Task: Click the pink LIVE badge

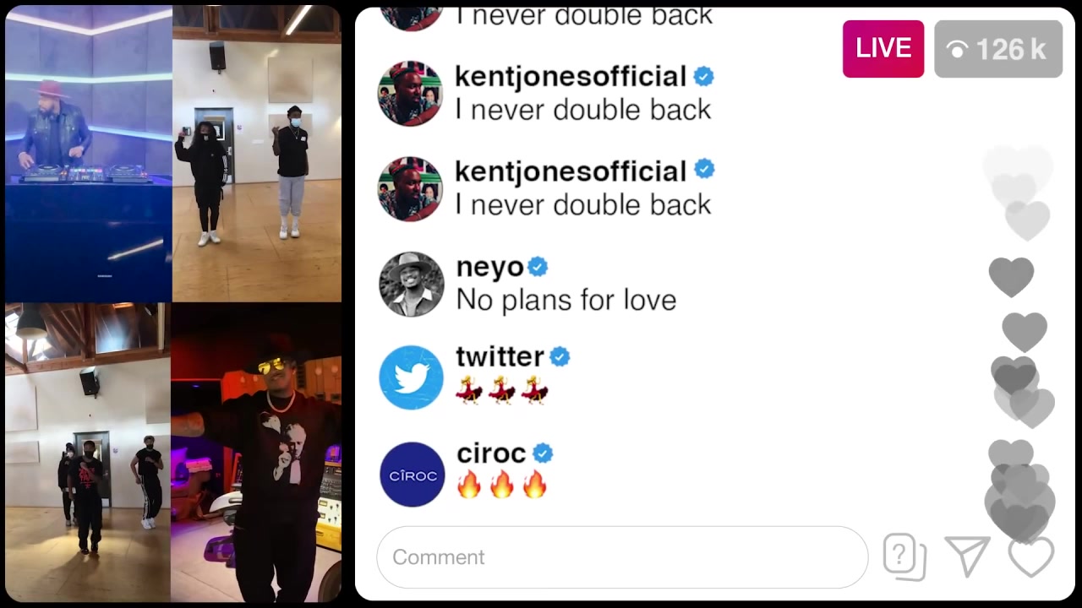Action: pos(883,49)
